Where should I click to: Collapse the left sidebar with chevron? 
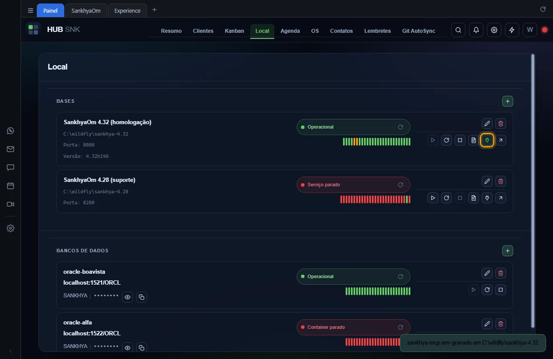click(10, 351)
